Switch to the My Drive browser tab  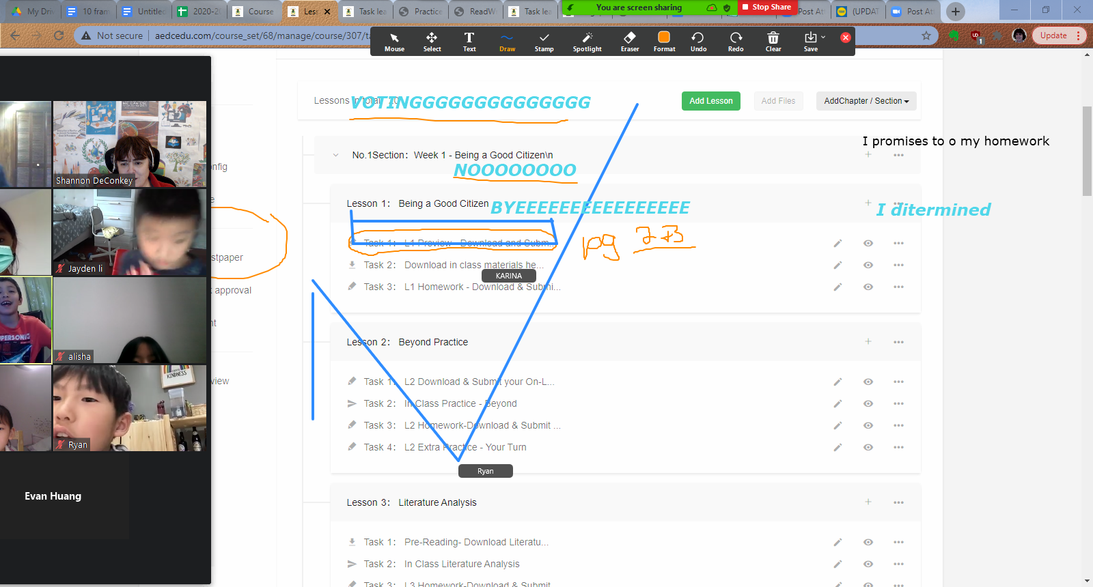(32, 11)
